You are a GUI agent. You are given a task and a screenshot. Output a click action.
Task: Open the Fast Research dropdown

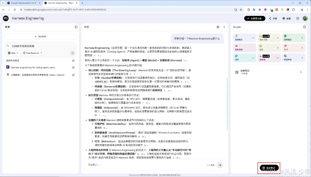33,53
